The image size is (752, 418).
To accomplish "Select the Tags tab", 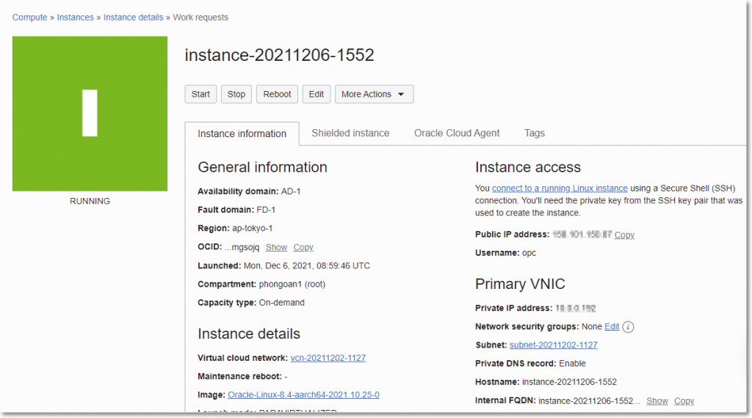I will (x=535, y=133).
